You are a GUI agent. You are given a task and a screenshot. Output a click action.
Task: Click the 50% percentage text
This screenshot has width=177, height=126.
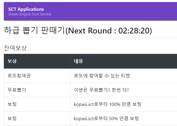coord(114,119)
